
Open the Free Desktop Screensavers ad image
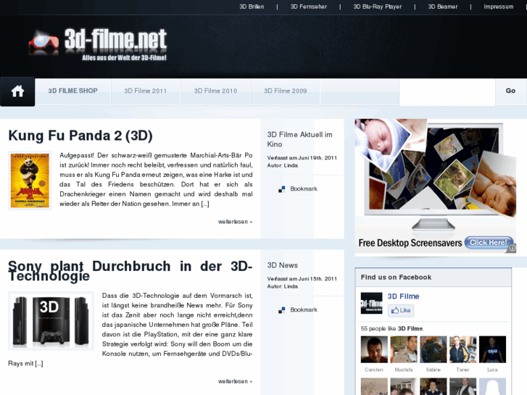pos(436,186)
